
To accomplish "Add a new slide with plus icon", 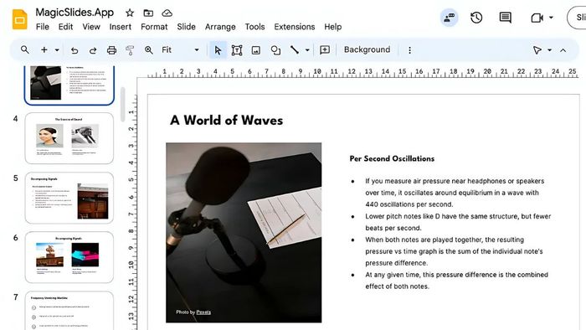I will [44, 49].
